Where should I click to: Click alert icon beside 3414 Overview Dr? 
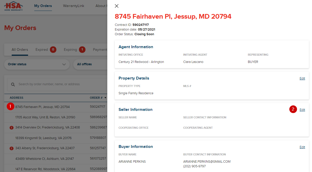(x=11, y=128)
